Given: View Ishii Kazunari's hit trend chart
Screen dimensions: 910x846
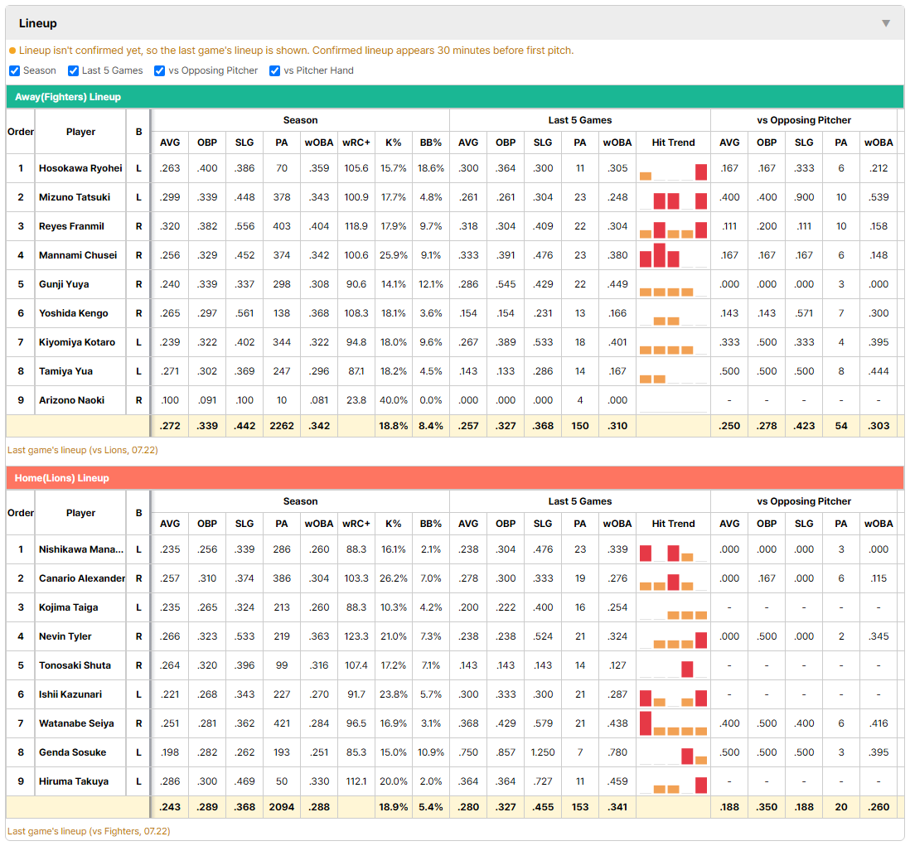Looking at the screenshot, I should [673, 694].
